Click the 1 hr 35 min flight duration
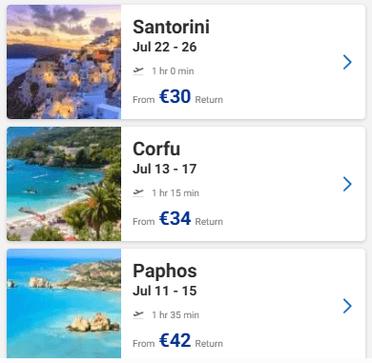This screenshot has height=363, width=372. coord(176,315)
